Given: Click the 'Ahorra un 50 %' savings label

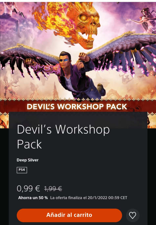Looking at the screenshot, I should click(33, 198).
